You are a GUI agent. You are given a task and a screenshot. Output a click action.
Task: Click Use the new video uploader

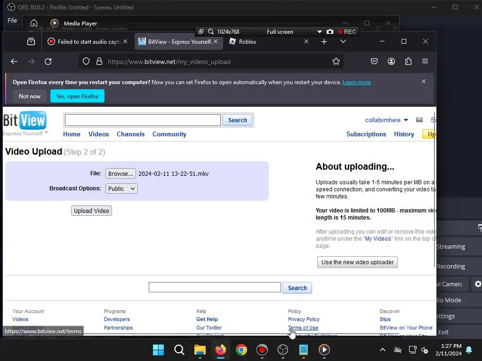(357, 262)
